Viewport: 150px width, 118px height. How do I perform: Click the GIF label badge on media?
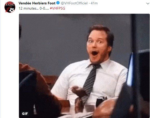(25, 114)
